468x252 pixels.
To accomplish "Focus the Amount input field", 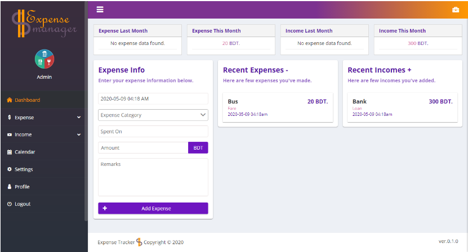I will pyautogui.click(x=143, y=148).
